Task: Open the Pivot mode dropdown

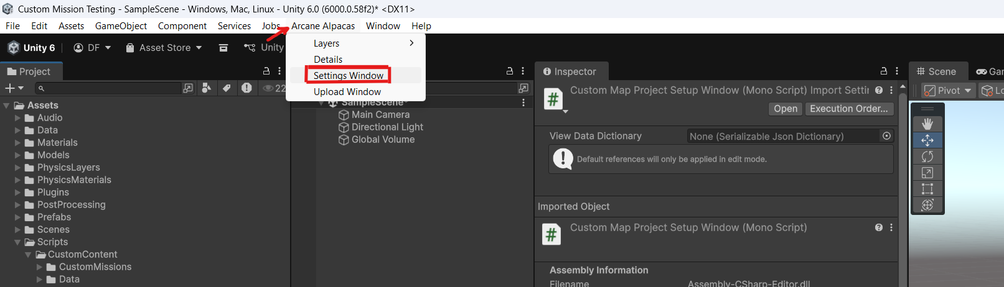Action: pyautogui.click(x=949, y=91)
